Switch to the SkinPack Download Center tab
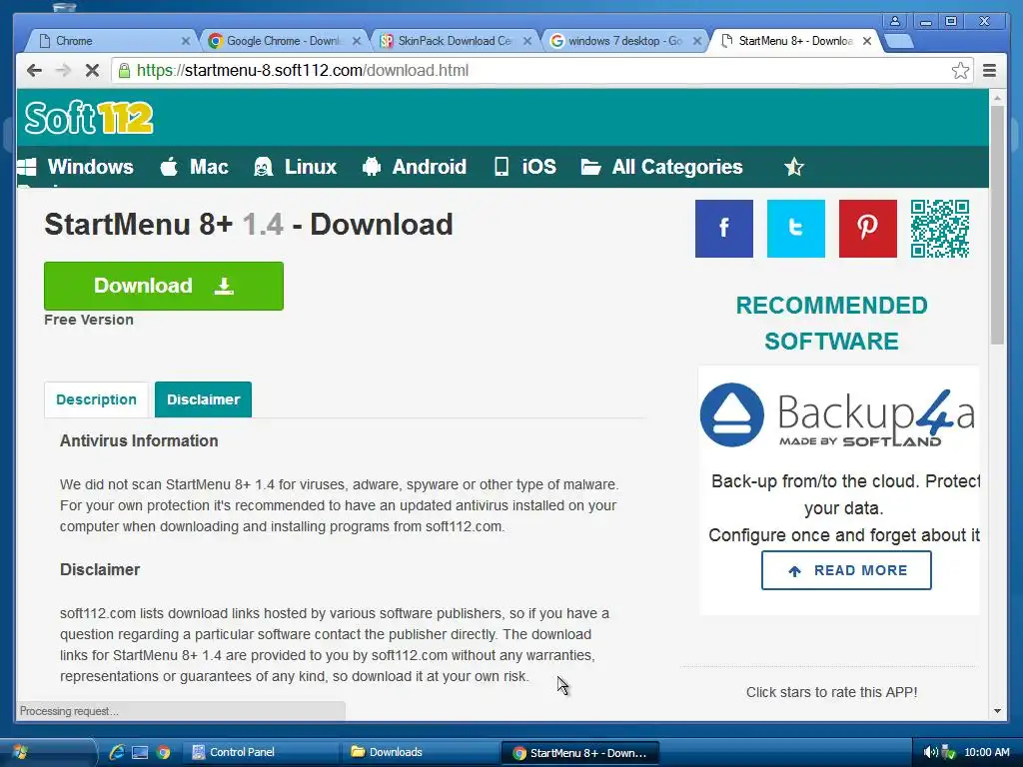Image resolution: width=1023 pixels, height=767 pixels. (456, 41)
